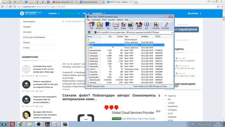The height and width of the screenshot is (127, 225).
Task: Select the params.php file row
Action: point(126,77)
